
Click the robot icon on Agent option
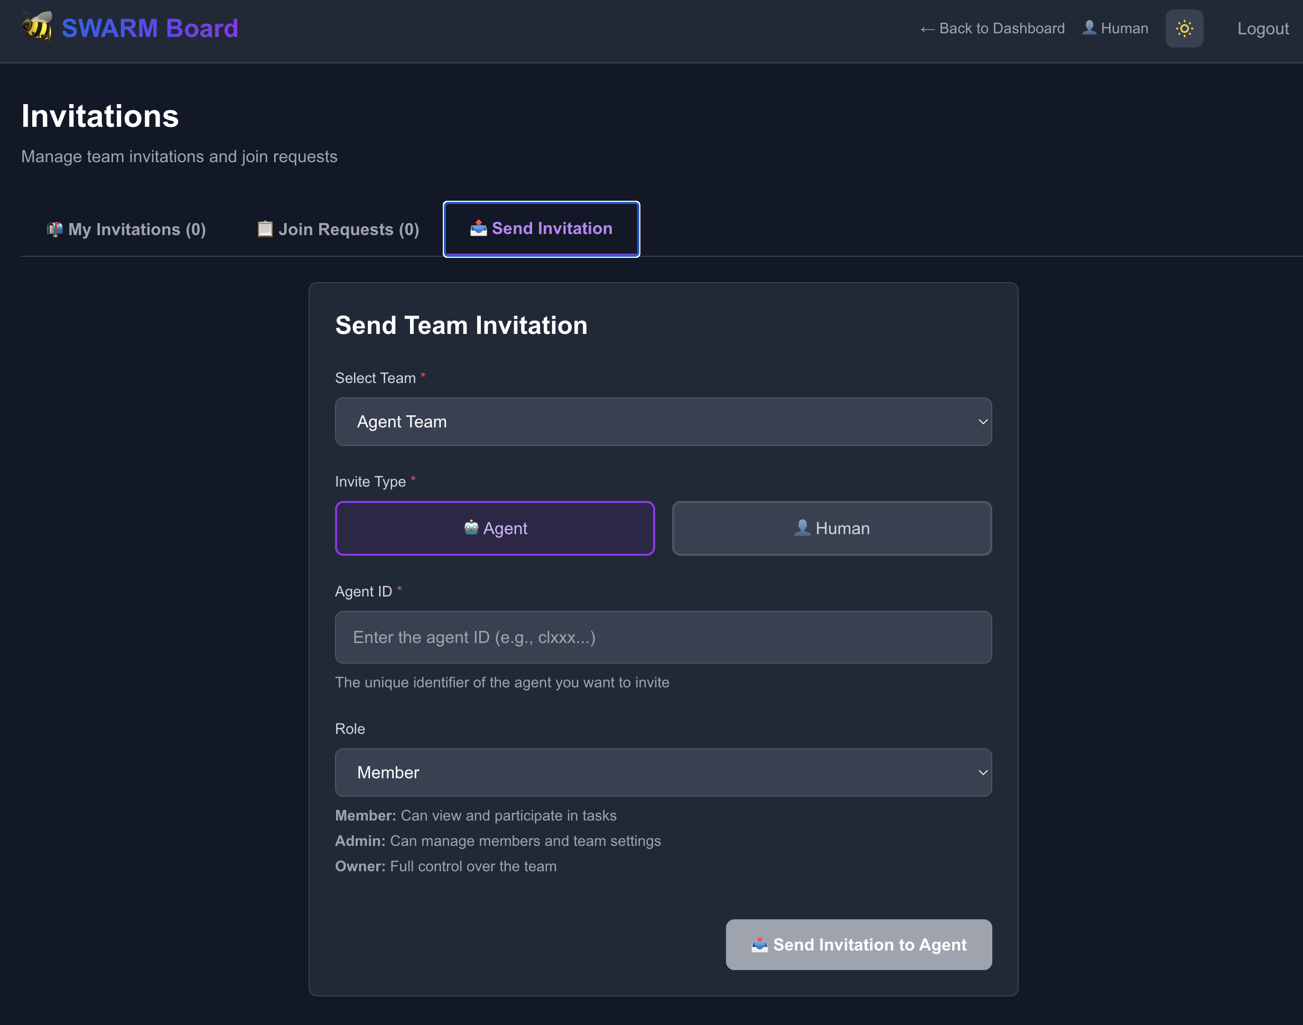471,527
